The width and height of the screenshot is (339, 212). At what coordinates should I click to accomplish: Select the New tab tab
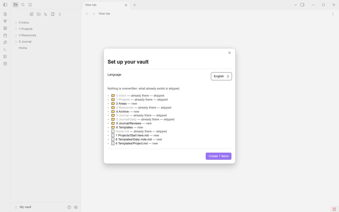click(x=107, y=5)
